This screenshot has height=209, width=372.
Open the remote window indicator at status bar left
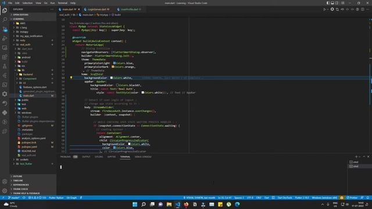(x=3, y=197)
